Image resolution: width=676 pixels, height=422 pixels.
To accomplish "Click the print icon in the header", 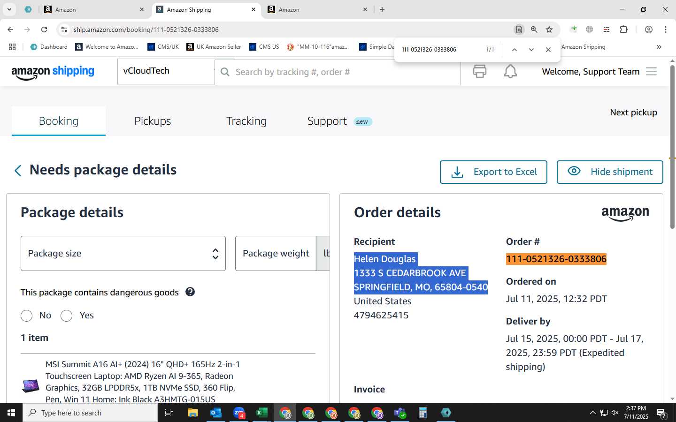I will 479,71.
